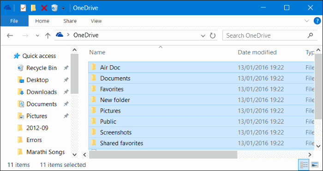Select the Screenshots folder
Screen dimensions: 323x171
coord(201,132)
